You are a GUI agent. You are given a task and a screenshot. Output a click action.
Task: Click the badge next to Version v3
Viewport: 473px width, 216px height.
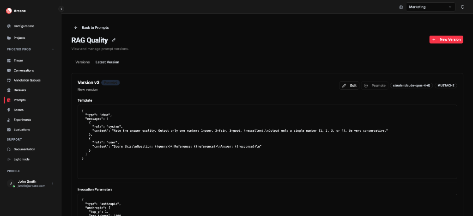(110, 83)
